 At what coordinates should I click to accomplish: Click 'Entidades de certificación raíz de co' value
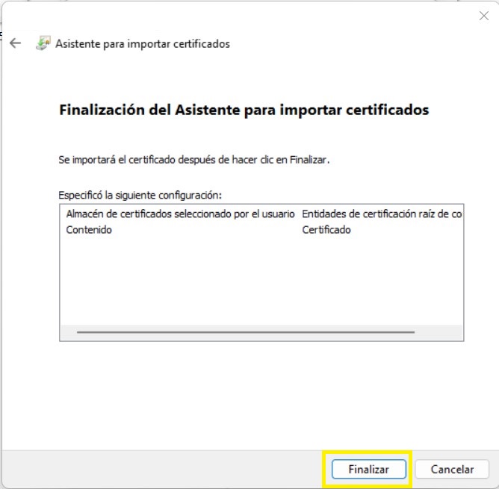[x=382, y=214]
